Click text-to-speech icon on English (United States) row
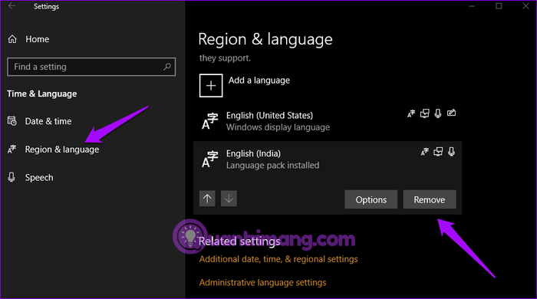This screenshot has width=537, height=299. [x=425, y=113]
